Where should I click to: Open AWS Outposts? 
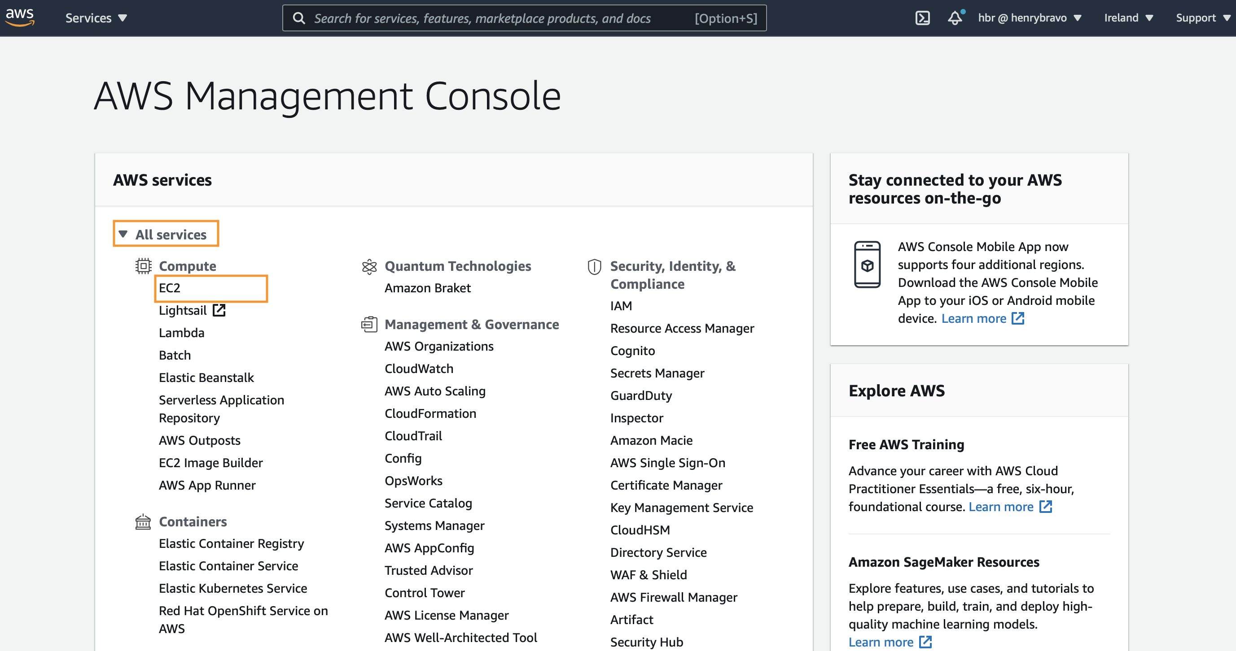coord(200,441)
